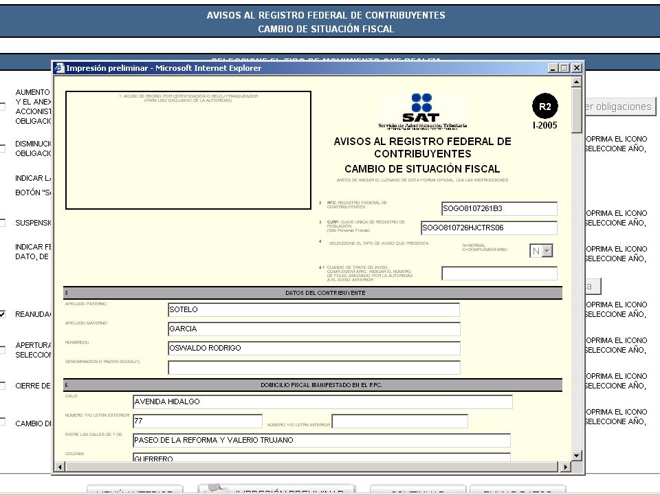This screenshot has height=495, width=660.
Task: Click the partly hidden 'ta' button behind popup
Action: pos(593,286)
